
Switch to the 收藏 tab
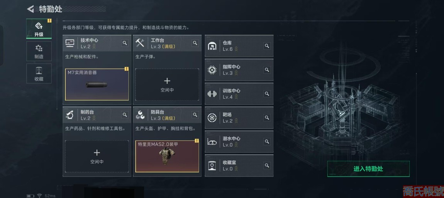click(39, 74)
